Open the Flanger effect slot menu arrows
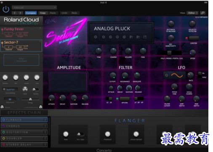213x152 pixels. (x=45, y=120)
